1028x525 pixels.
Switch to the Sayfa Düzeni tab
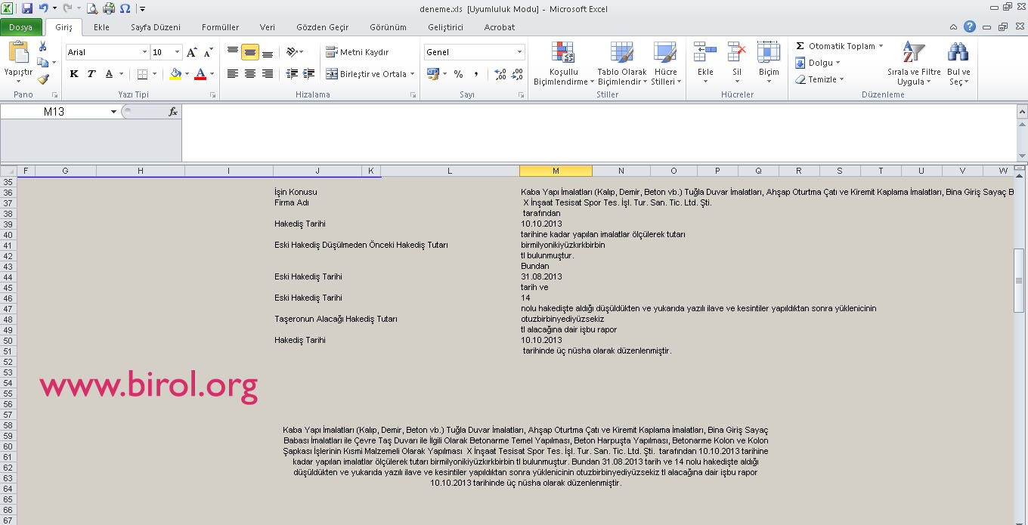(x=156, y=27)
